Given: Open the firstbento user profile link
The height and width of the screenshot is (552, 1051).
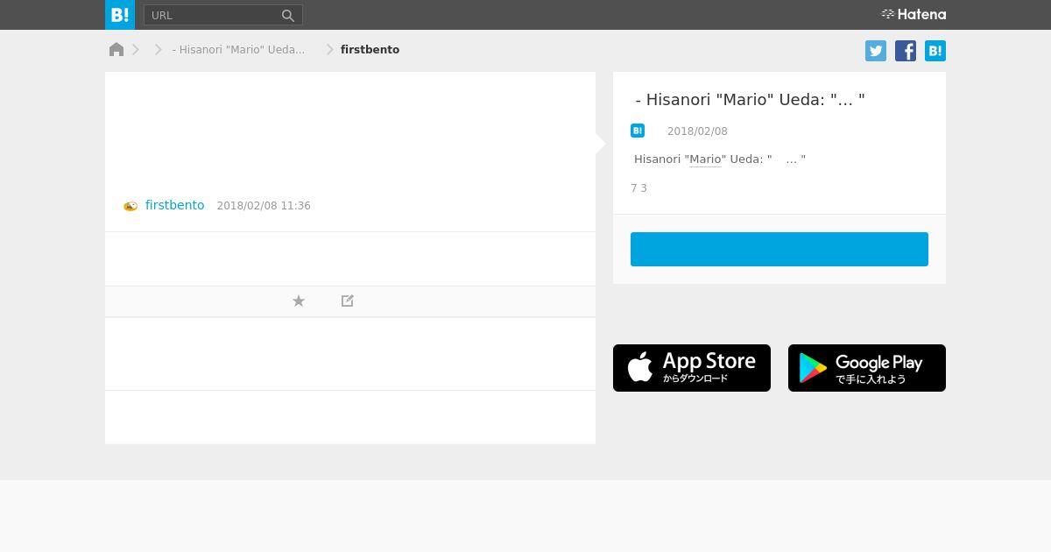Looking at the screenshot, I should (174, 205).
